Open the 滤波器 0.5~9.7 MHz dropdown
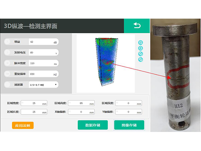This screenshot has height=151, width=201. [43, 85]
